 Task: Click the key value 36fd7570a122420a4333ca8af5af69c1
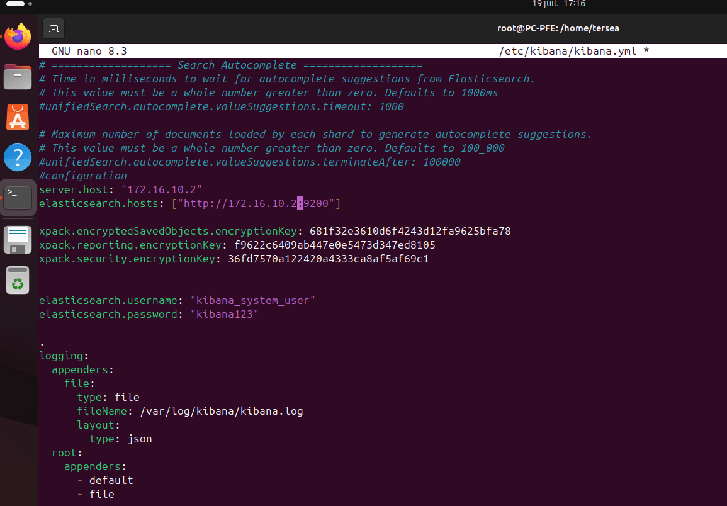point(329,259)
